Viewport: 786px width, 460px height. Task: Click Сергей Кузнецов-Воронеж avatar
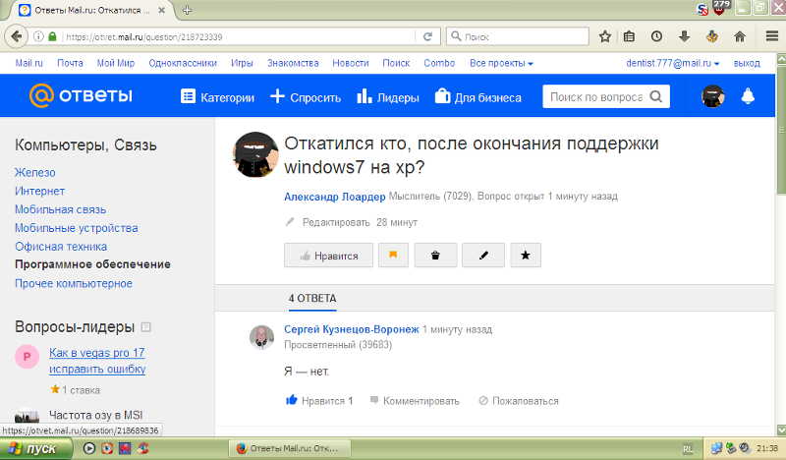click(261, 337)
